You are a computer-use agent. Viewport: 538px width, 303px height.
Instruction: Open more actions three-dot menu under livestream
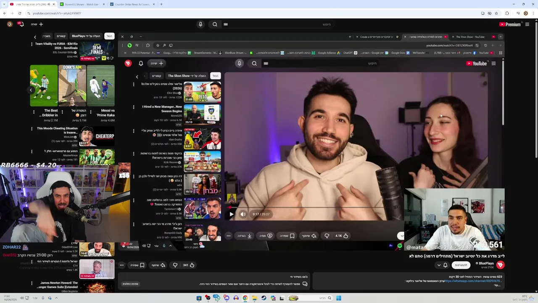click(x=121, y=265)
